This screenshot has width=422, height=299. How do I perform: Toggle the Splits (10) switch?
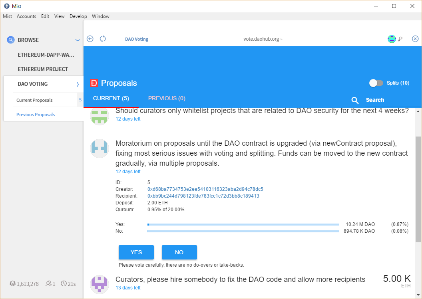tap(376, 83)
